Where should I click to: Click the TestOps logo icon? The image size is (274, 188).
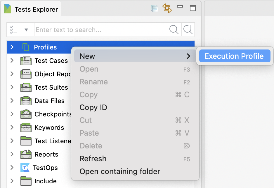coord(25,168)
